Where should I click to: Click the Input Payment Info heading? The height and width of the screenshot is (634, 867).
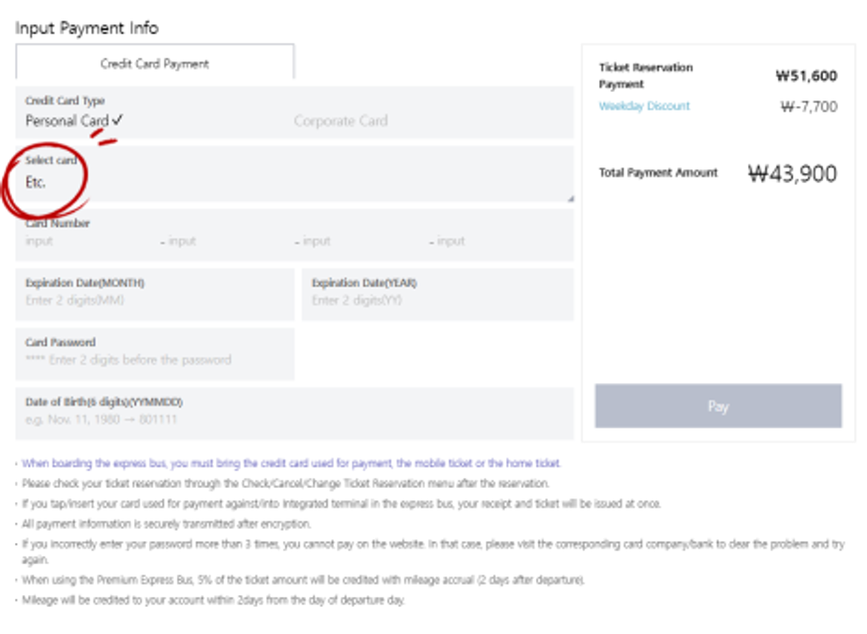(x=87, y=28)
